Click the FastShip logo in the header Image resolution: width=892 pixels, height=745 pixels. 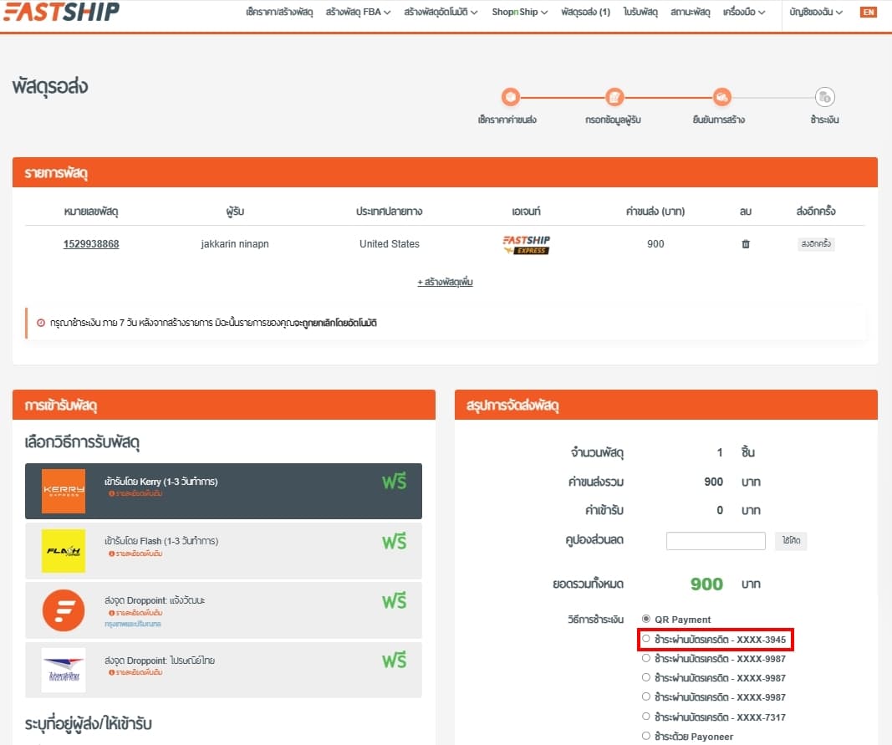[x=61, y=12]
